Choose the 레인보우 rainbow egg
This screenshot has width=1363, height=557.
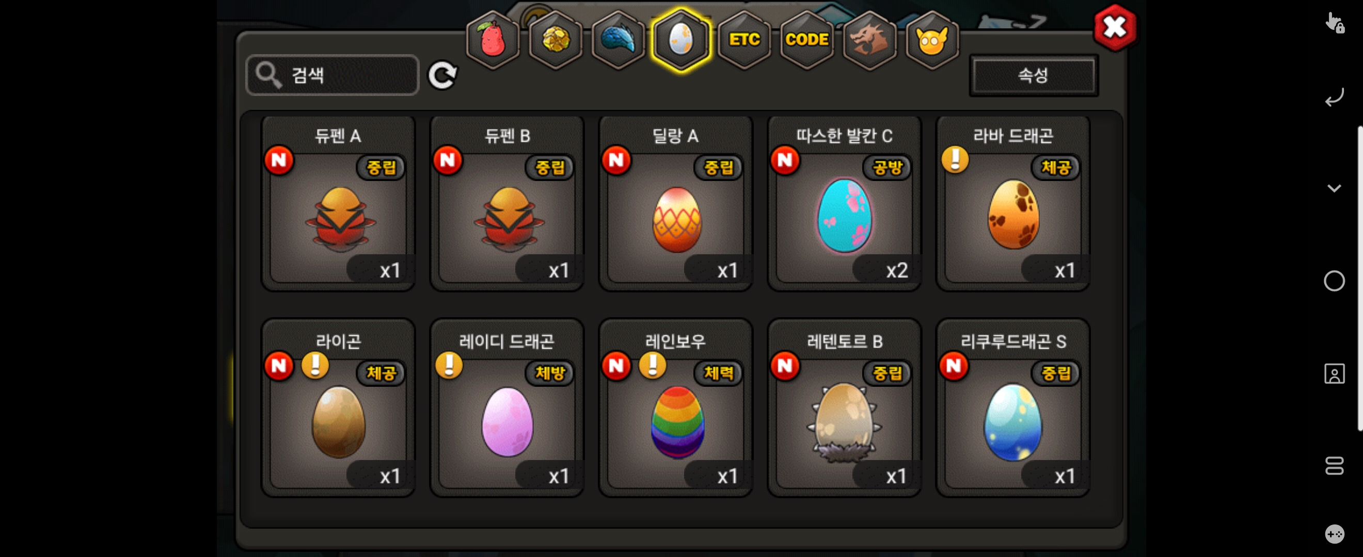(x=676, y=408)
